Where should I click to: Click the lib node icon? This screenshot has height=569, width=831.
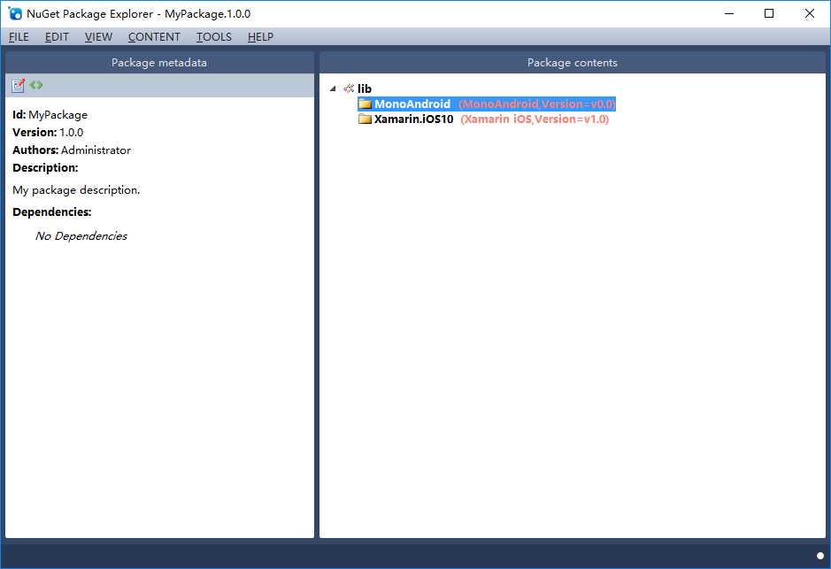349,88
